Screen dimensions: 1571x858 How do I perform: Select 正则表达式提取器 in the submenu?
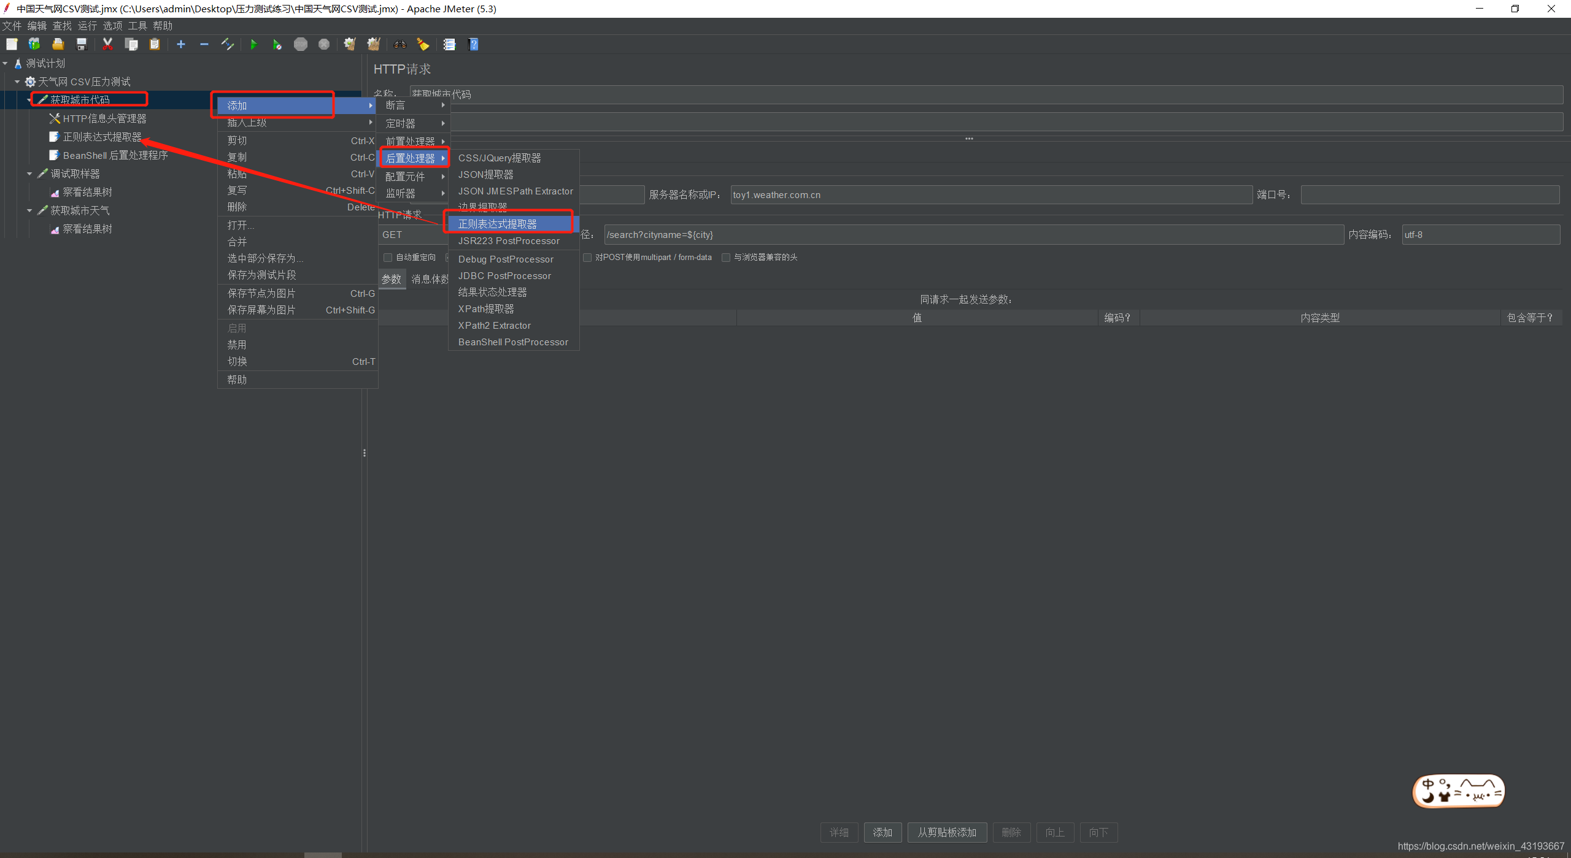tap(497, 224)
